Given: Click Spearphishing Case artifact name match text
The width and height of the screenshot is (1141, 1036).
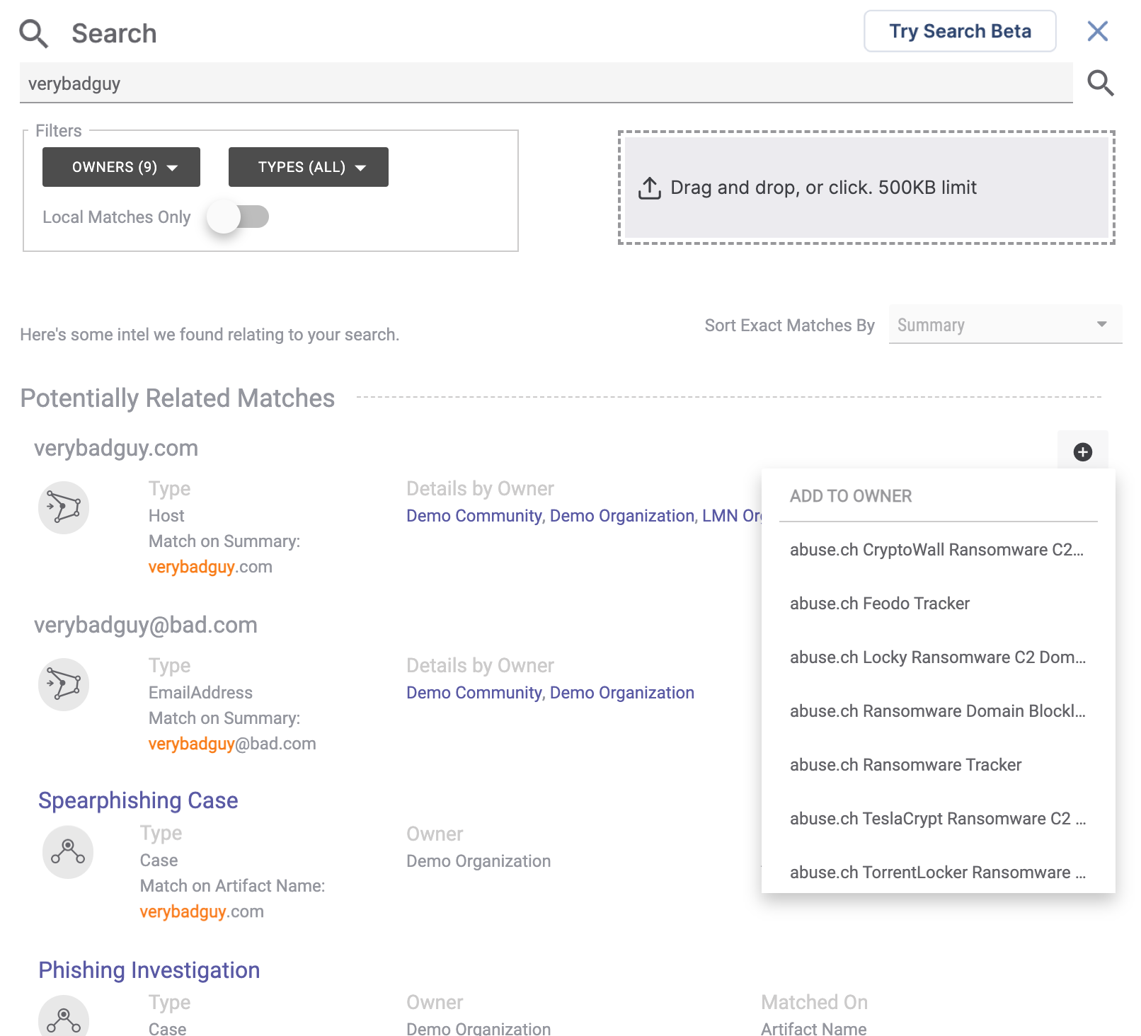Looking at the screenshot, I should tap(202, 911).
